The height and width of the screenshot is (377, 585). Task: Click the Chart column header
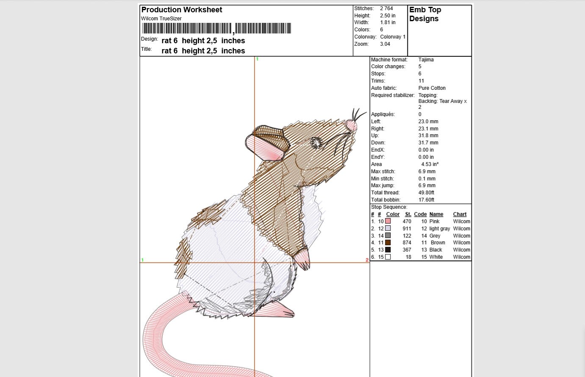click(460, 214)
